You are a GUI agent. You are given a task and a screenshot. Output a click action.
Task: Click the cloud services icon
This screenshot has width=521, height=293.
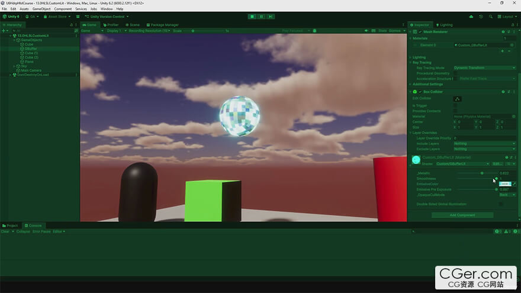click(x=472, y=17)
